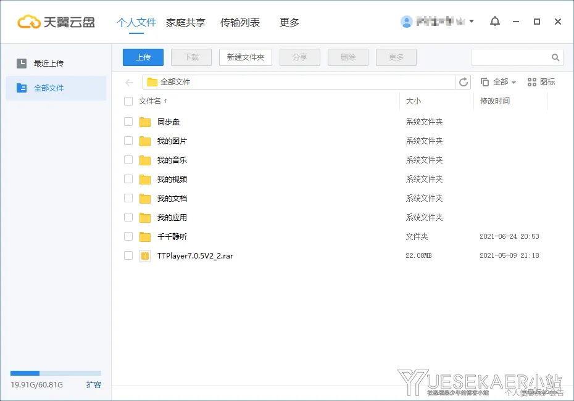
Task: Open the user avatar icon
Action: pos(406,22)
